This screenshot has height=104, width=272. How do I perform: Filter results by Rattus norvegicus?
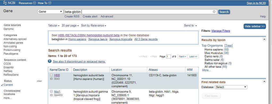point(216,63)
